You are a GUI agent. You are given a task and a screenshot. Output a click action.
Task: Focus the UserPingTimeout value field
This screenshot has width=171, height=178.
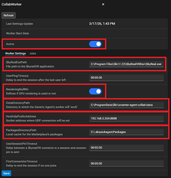tap(126, 78)
